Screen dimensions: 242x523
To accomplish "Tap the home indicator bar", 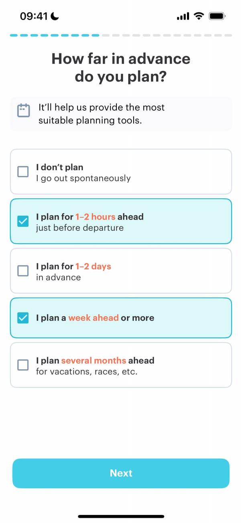I will [x=121, y=516].
